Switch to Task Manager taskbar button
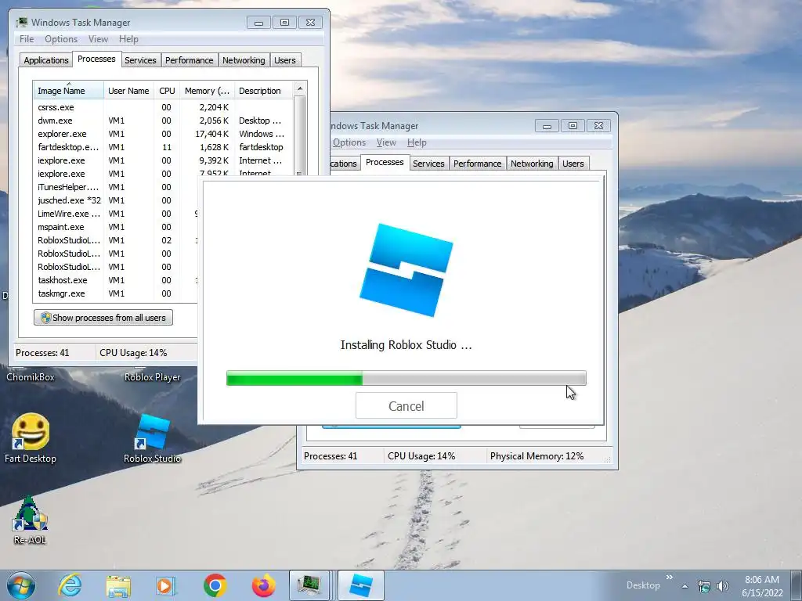 pos(309,585)
